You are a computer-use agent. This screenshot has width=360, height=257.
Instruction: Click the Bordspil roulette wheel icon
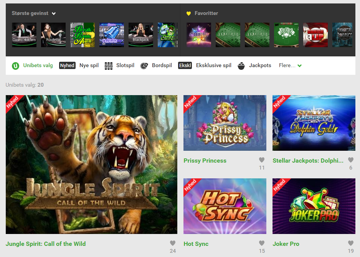click(144, 66)
